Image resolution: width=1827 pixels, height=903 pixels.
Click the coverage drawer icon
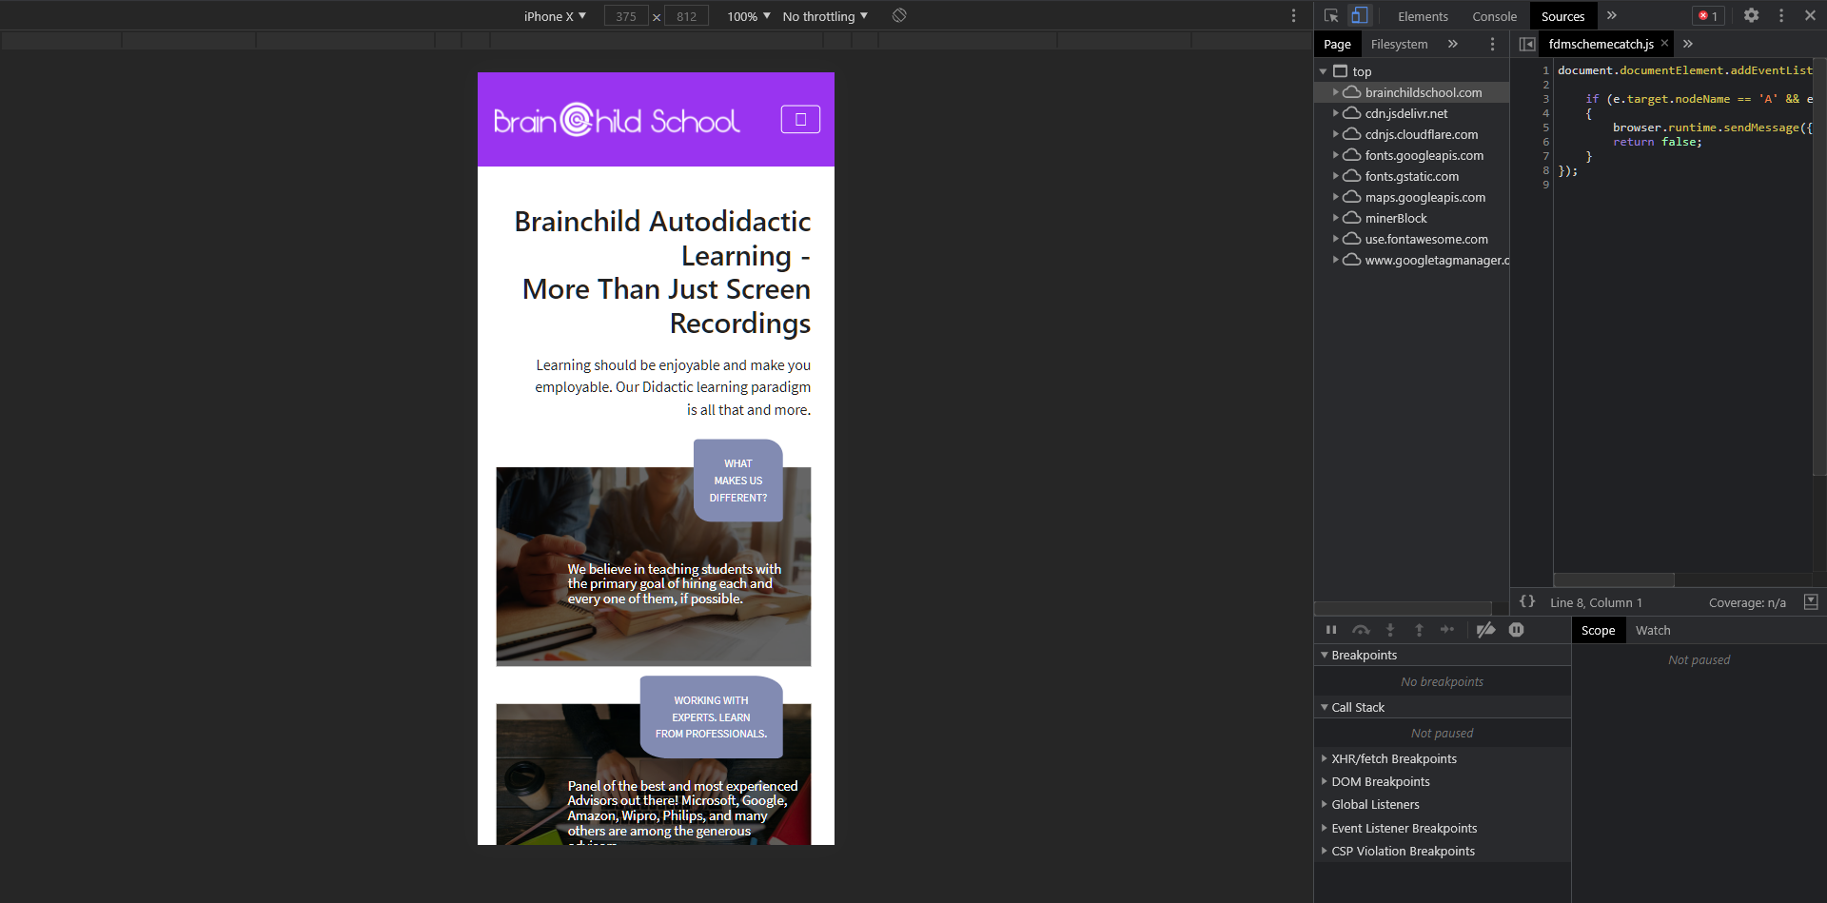(x=1811, y=601)
